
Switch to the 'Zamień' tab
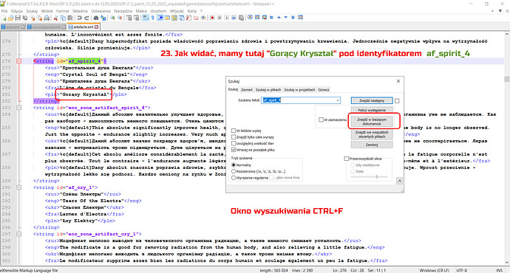click(247, 89)
